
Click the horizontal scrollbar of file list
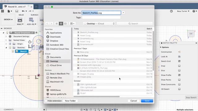(97, 97)
